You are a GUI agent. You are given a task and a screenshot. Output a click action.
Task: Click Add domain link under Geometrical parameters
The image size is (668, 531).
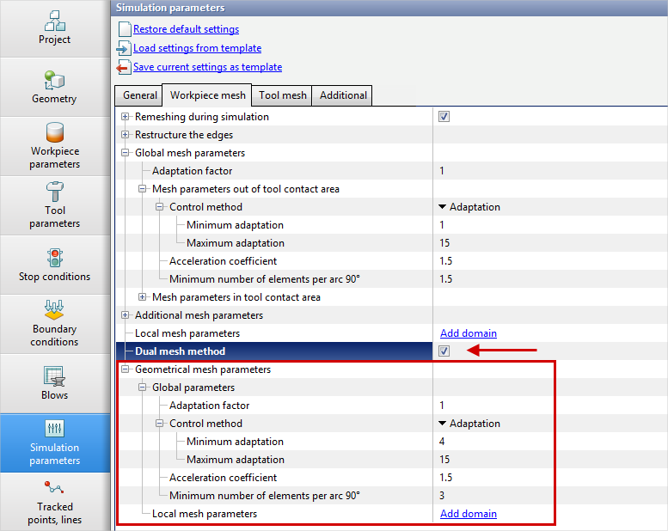click(x=468, y=514)
